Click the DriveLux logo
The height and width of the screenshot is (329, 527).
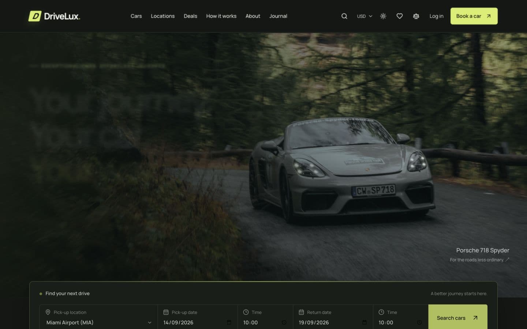coord(54,16)
